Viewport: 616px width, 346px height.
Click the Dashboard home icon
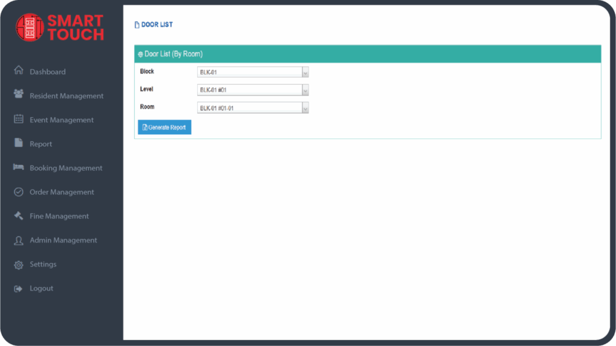[x=19, y=71]
